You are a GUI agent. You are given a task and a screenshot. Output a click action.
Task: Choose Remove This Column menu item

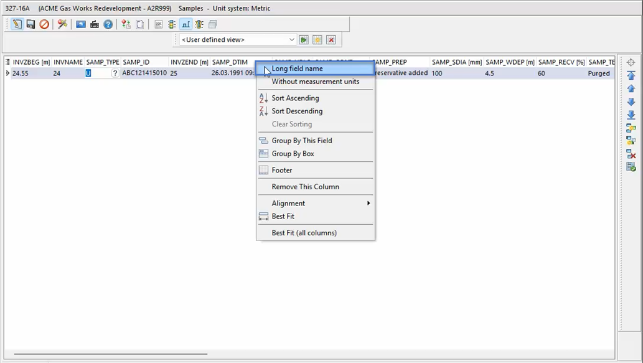[x=305, y=187]
